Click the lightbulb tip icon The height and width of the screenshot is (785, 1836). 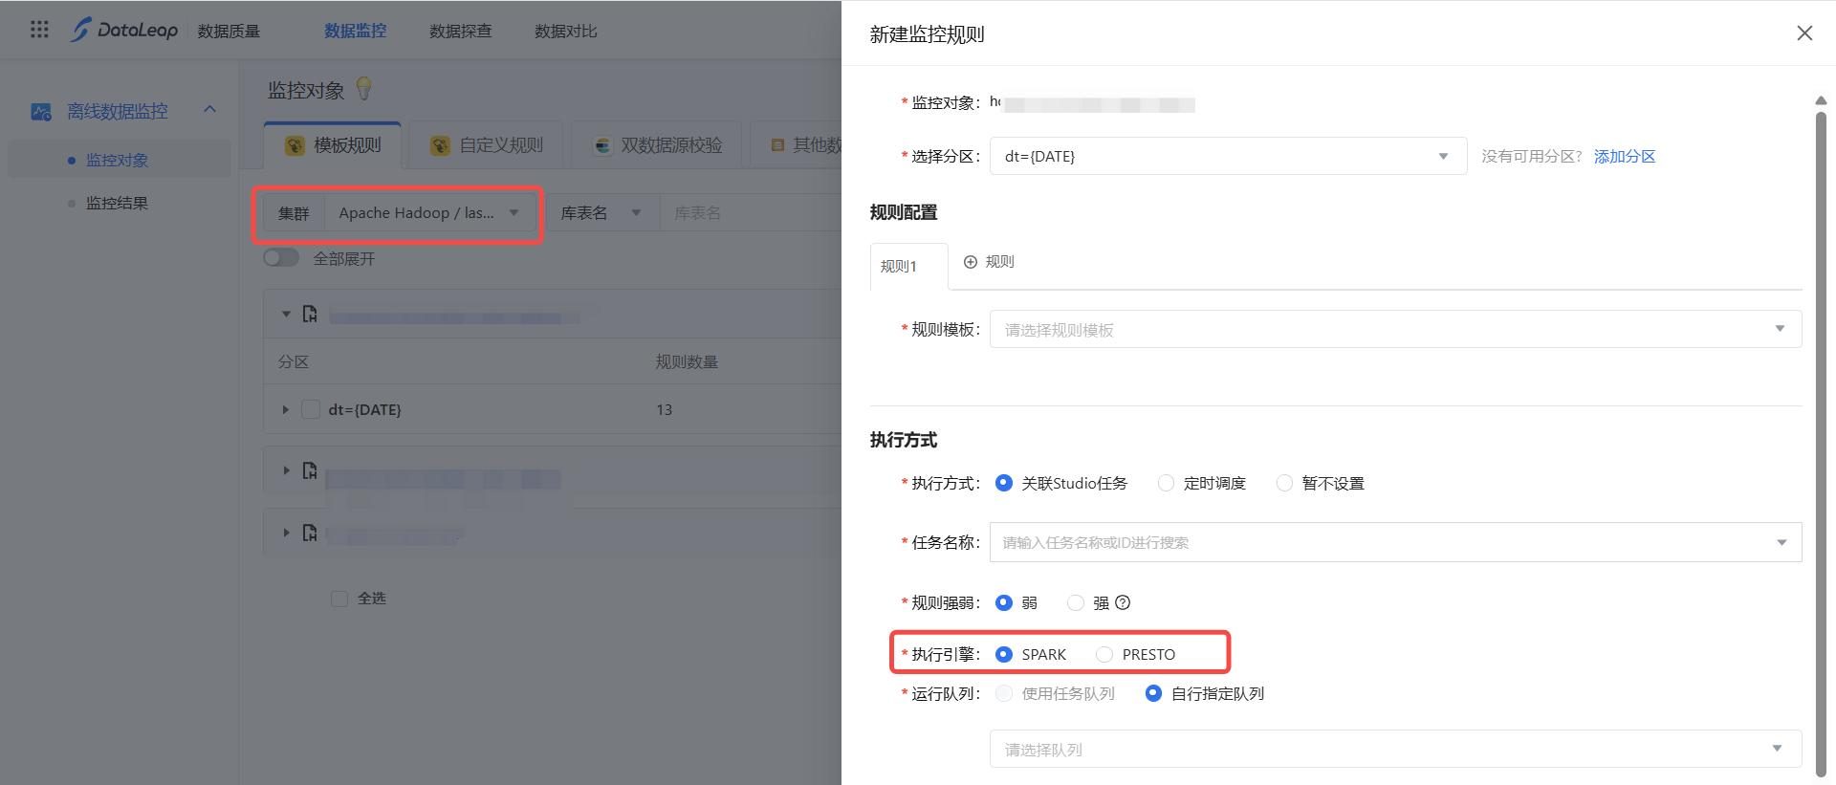[363, 89]
